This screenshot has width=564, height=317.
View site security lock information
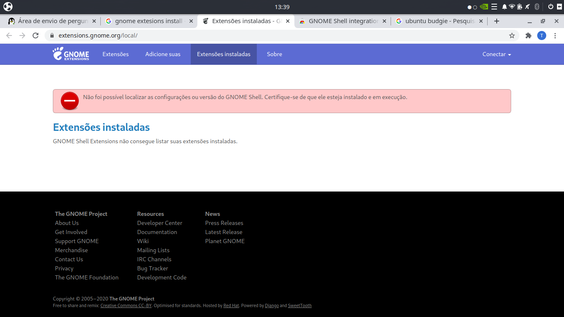(x=52, y=35)
